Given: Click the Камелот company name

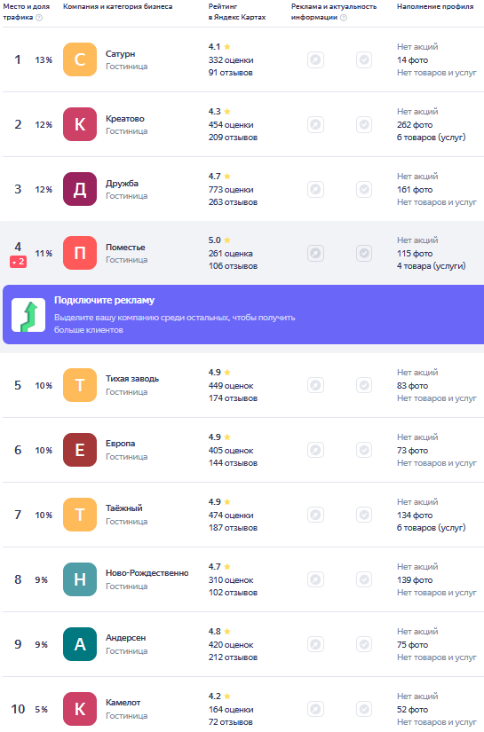Looking at the screenshot, I should pyautogui.click(x=123, y=702).
